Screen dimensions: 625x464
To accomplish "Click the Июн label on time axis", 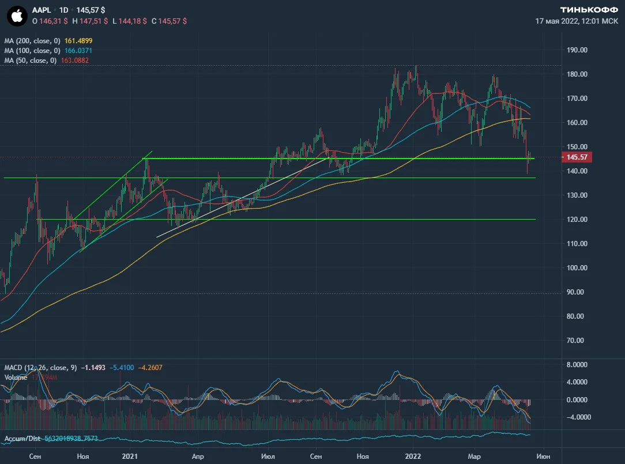I will (x=543, y=456).
